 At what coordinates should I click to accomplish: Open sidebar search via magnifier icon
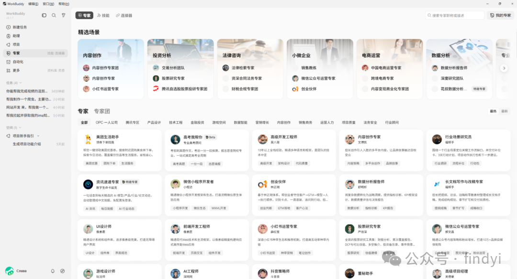(54, 15)
